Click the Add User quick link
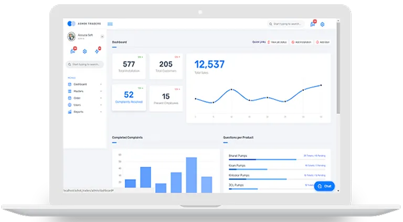Image resolution: width=403 pixels, height=222 pixels. (x=323, y=42)
